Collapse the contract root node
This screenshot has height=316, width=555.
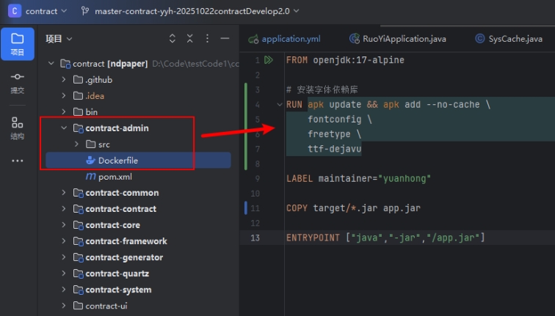click(x=51, y=64)
